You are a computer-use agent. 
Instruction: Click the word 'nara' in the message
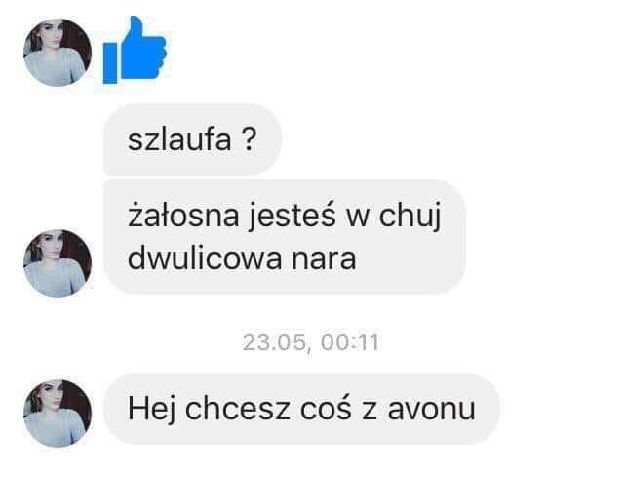point(324,259)
